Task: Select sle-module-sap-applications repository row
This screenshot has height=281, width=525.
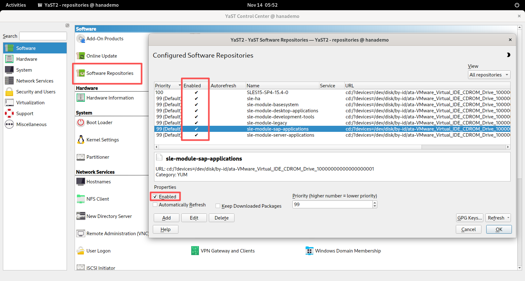Action: point(332,129)
